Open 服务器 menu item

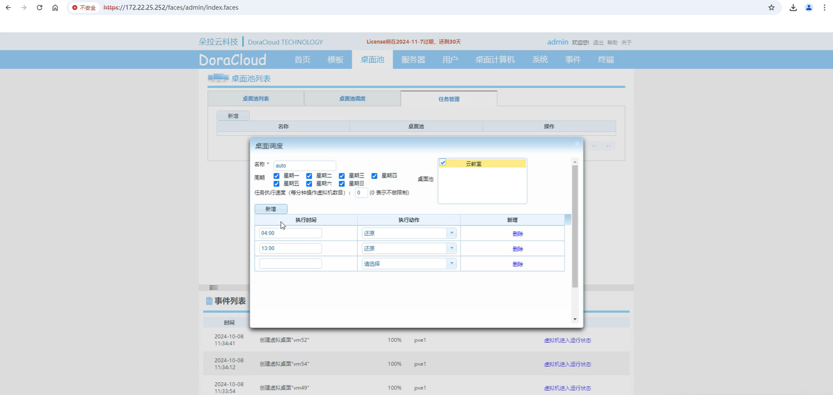pos(413,60)
